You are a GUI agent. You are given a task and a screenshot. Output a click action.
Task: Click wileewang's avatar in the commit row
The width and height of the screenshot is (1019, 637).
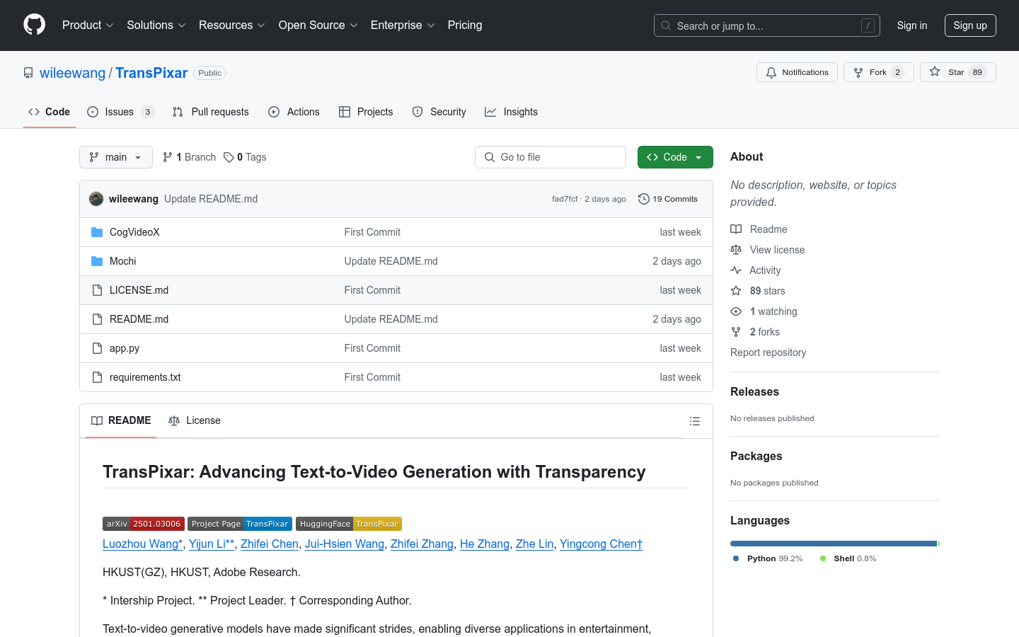(x=96, y=199)
